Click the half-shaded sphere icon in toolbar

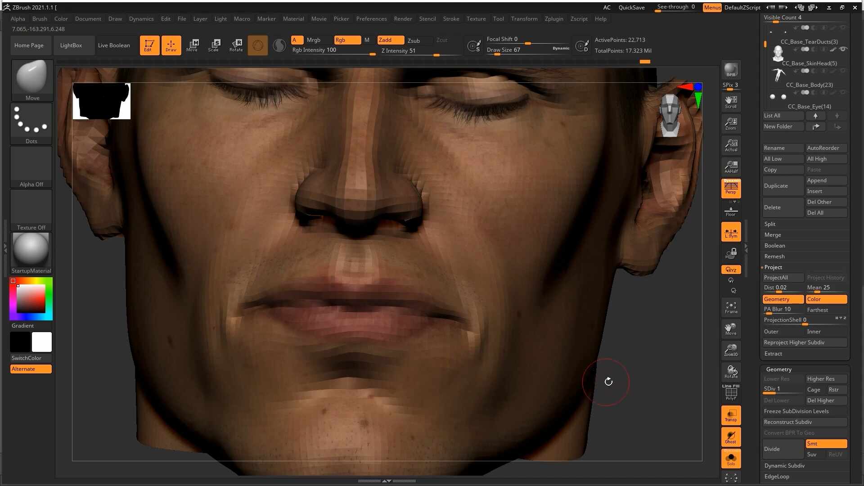pyautogui.click(x=279, y=45)
